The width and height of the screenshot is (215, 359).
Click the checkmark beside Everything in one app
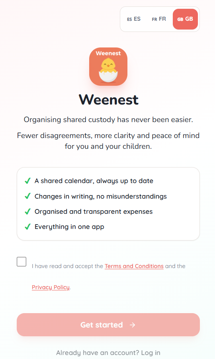27,227
